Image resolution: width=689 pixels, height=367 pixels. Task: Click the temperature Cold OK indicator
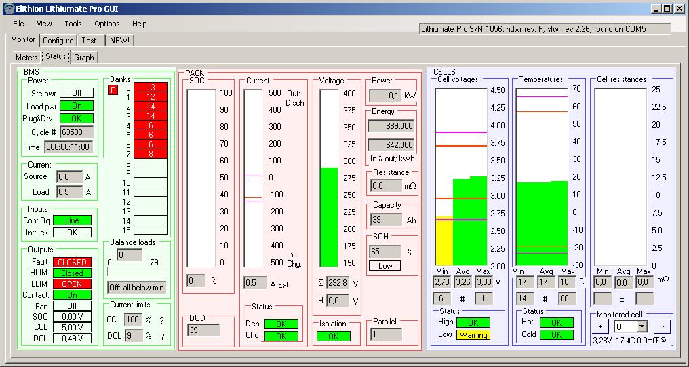coord(556,335)
